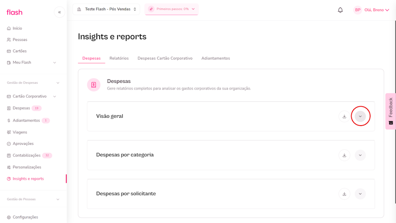Click the BP user avatar
Screen dimensions: 396x223
tap(358, 10)
